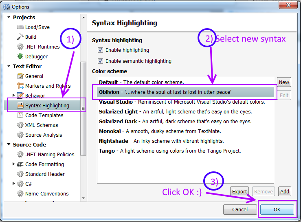Click the tree scrollbar down arrow
Image resolution: width=301 pixels, height=222 pixels.
click(83, 198)
